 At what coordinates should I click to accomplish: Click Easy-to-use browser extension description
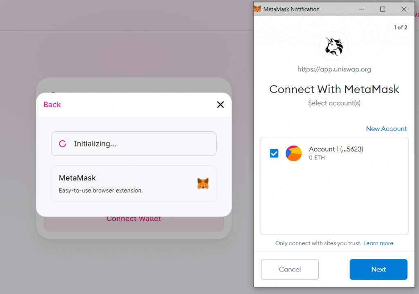pos(101,191)
